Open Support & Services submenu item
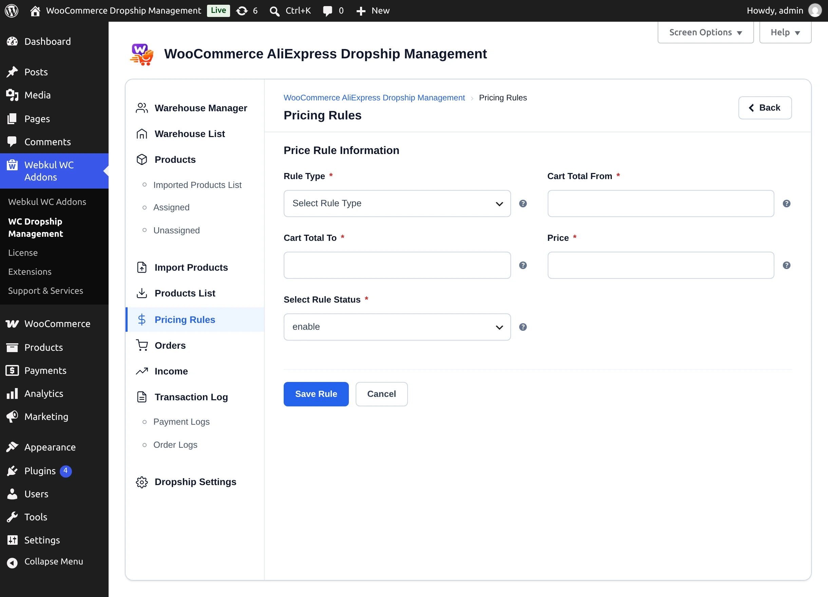The image size is (828, 597). coord(45,291)
